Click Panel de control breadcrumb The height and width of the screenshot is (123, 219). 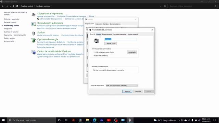point(27,6)
